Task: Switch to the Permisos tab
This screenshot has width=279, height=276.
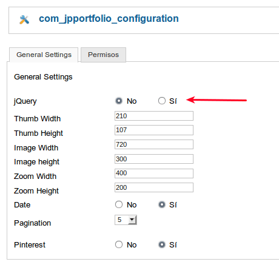Action: [x=103, y=55]
